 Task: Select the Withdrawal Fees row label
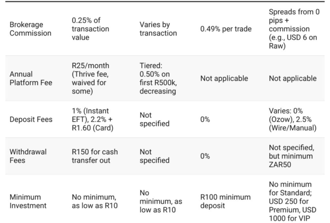pos(28,156)
